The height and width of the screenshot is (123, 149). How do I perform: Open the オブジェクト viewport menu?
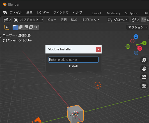91,20
